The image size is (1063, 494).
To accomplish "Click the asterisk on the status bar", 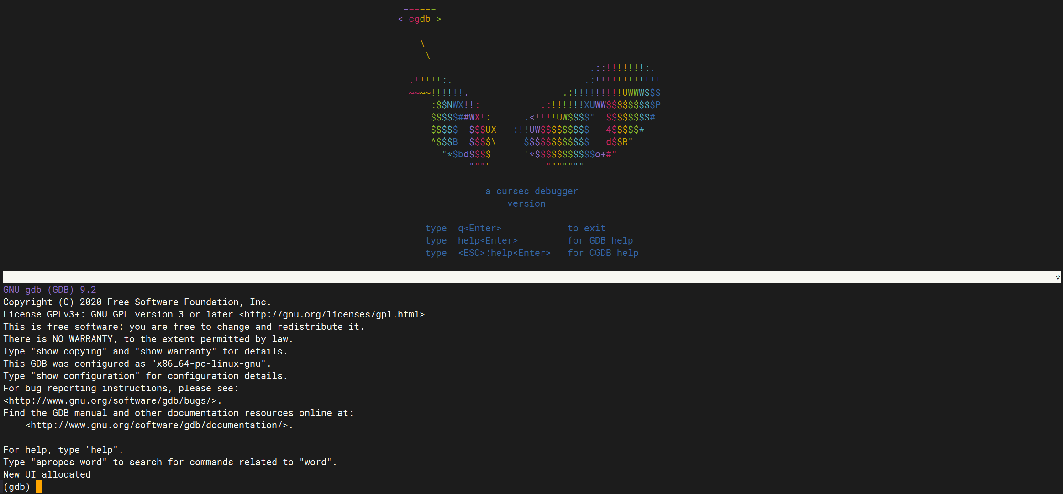I will point(1058,278).
